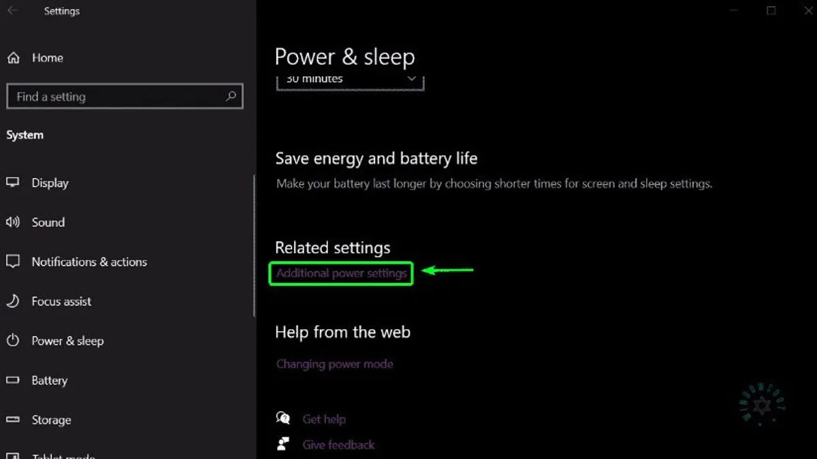Click the Display monitor icon
This screenshot has height=459, width=817.
point(13,183)
